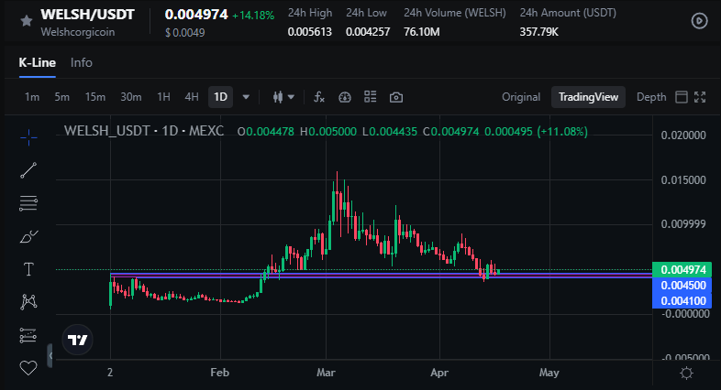Click the 24h Volume value 76.10M
Viewport: 721px width, 390px height.
422,32
